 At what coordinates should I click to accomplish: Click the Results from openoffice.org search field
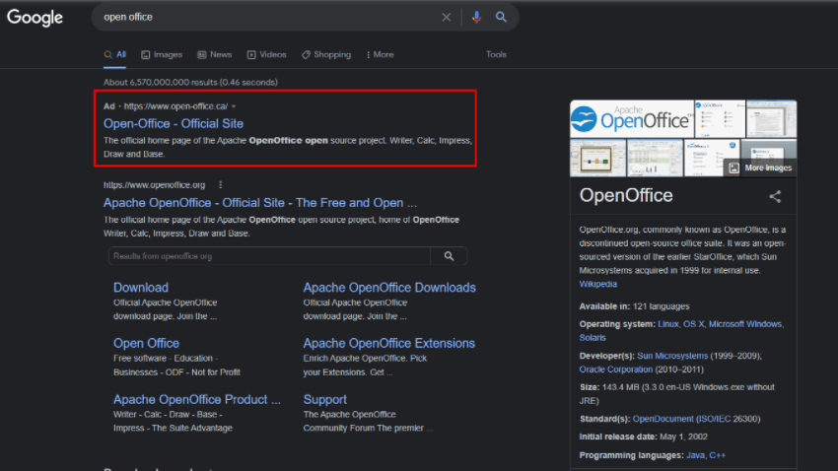click(269, 256)
